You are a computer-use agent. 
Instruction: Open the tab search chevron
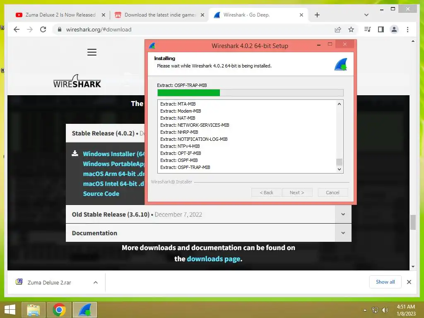pos(366,15)
